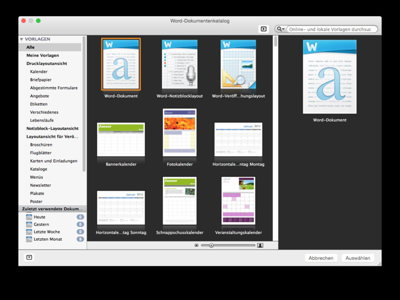The image size is (400, 300).
Task: Choose the Fotokalender template thumbnail
Action: click(x=180, y=132)
